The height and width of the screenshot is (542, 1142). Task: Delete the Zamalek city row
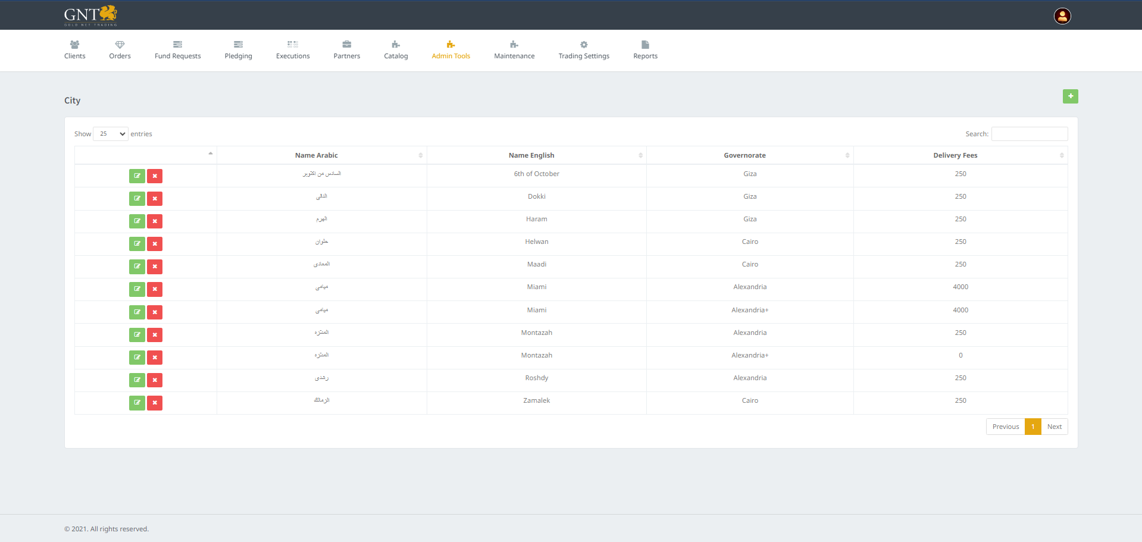(155, 403)
